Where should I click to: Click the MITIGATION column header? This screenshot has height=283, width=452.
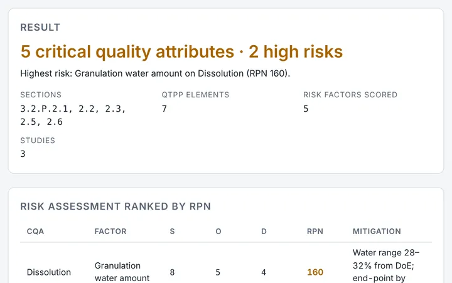tap(377, 232)
